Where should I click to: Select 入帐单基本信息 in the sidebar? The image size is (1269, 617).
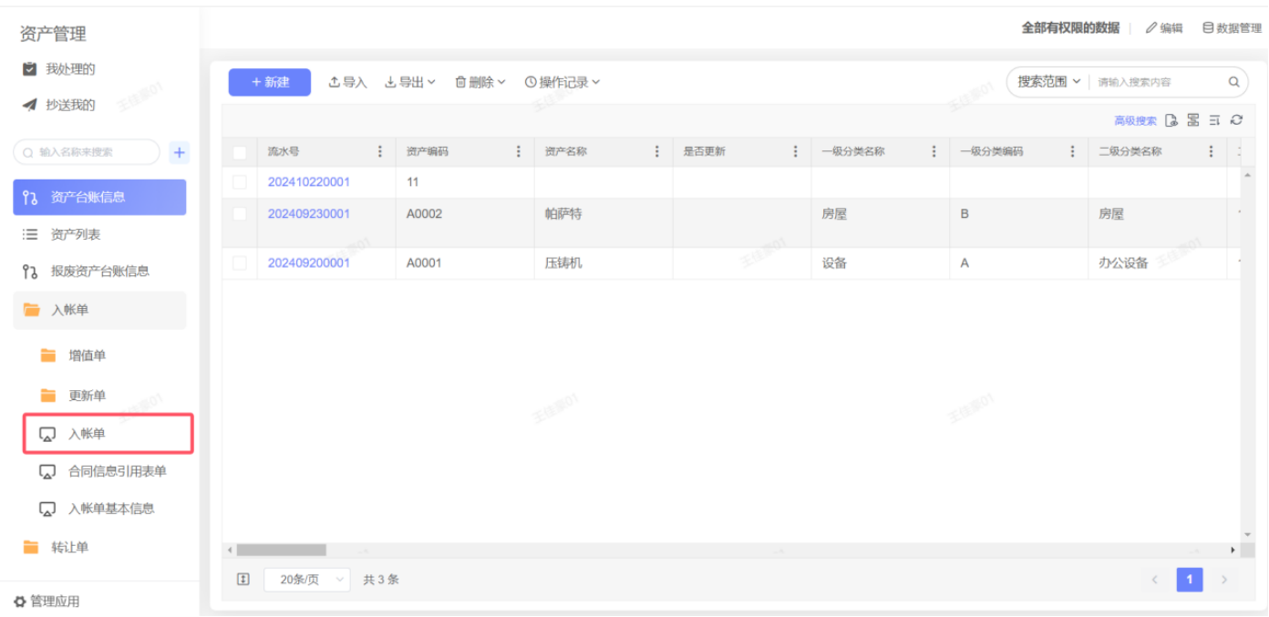click(111, 509)
